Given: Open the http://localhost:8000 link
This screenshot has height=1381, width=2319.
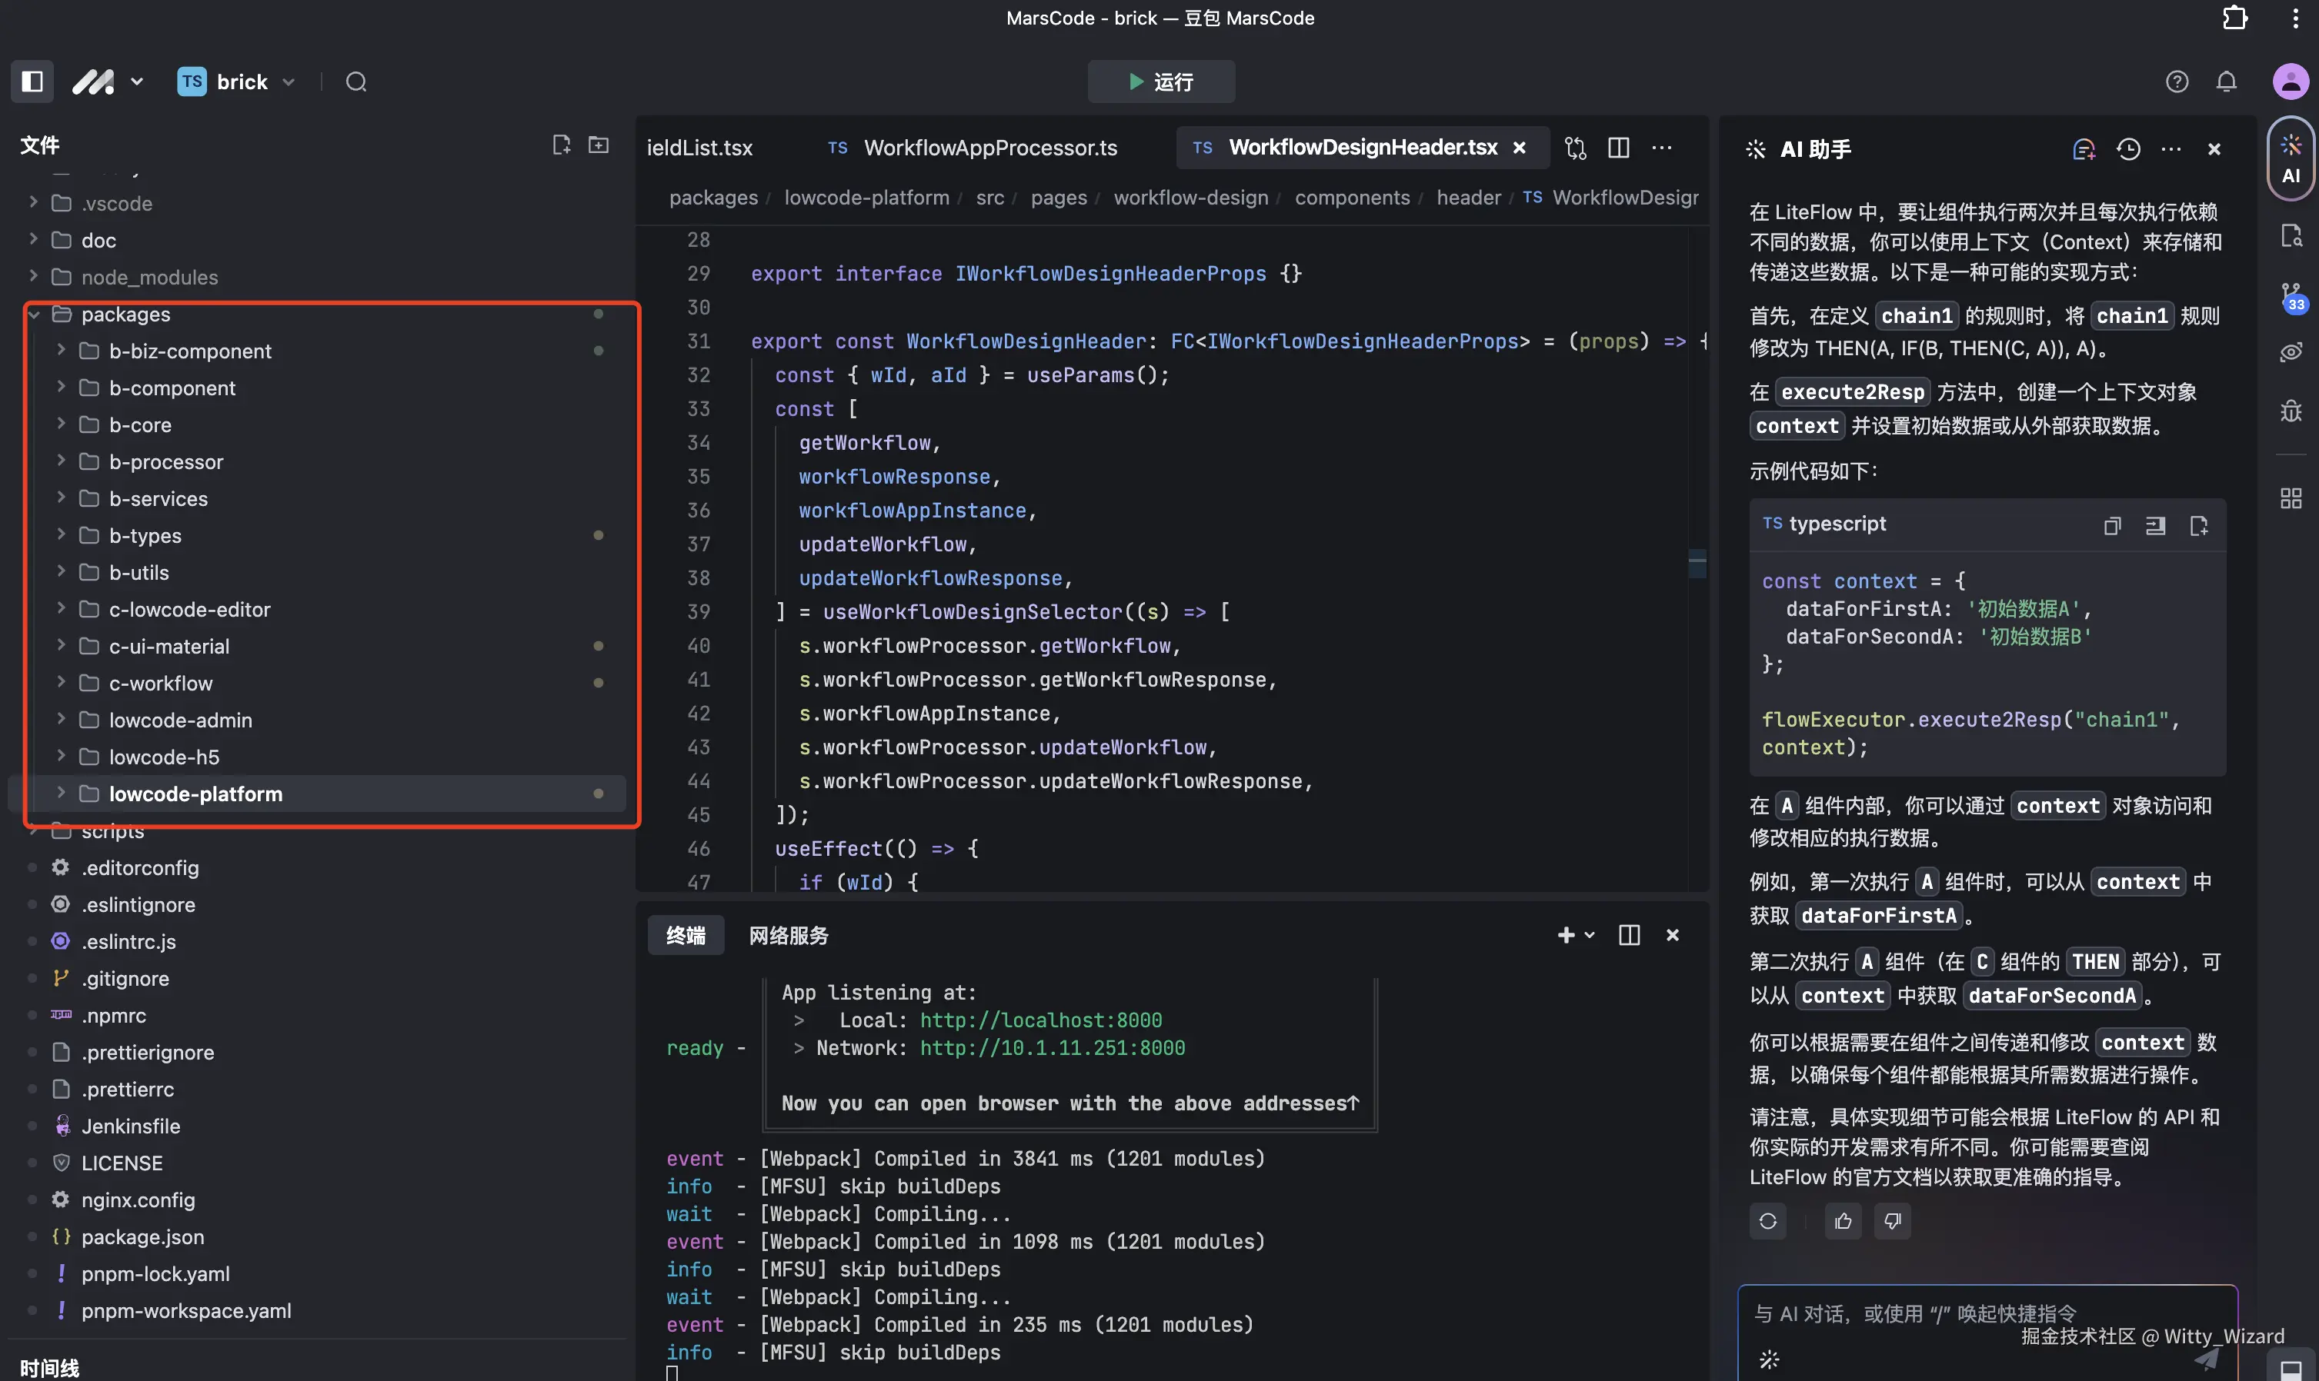Looking at the screenshot, I should coord(1040,1020).
